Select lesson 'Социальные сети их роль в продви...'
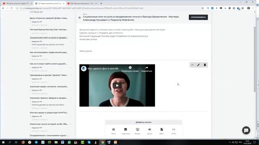The height and width of the screenshot is (145, 259). pos(49,37)
